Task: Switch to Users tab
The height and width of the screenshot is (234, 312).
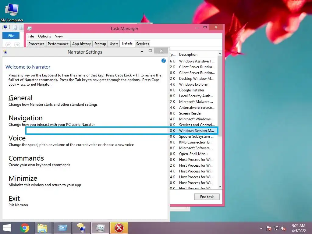Action: 114,44
